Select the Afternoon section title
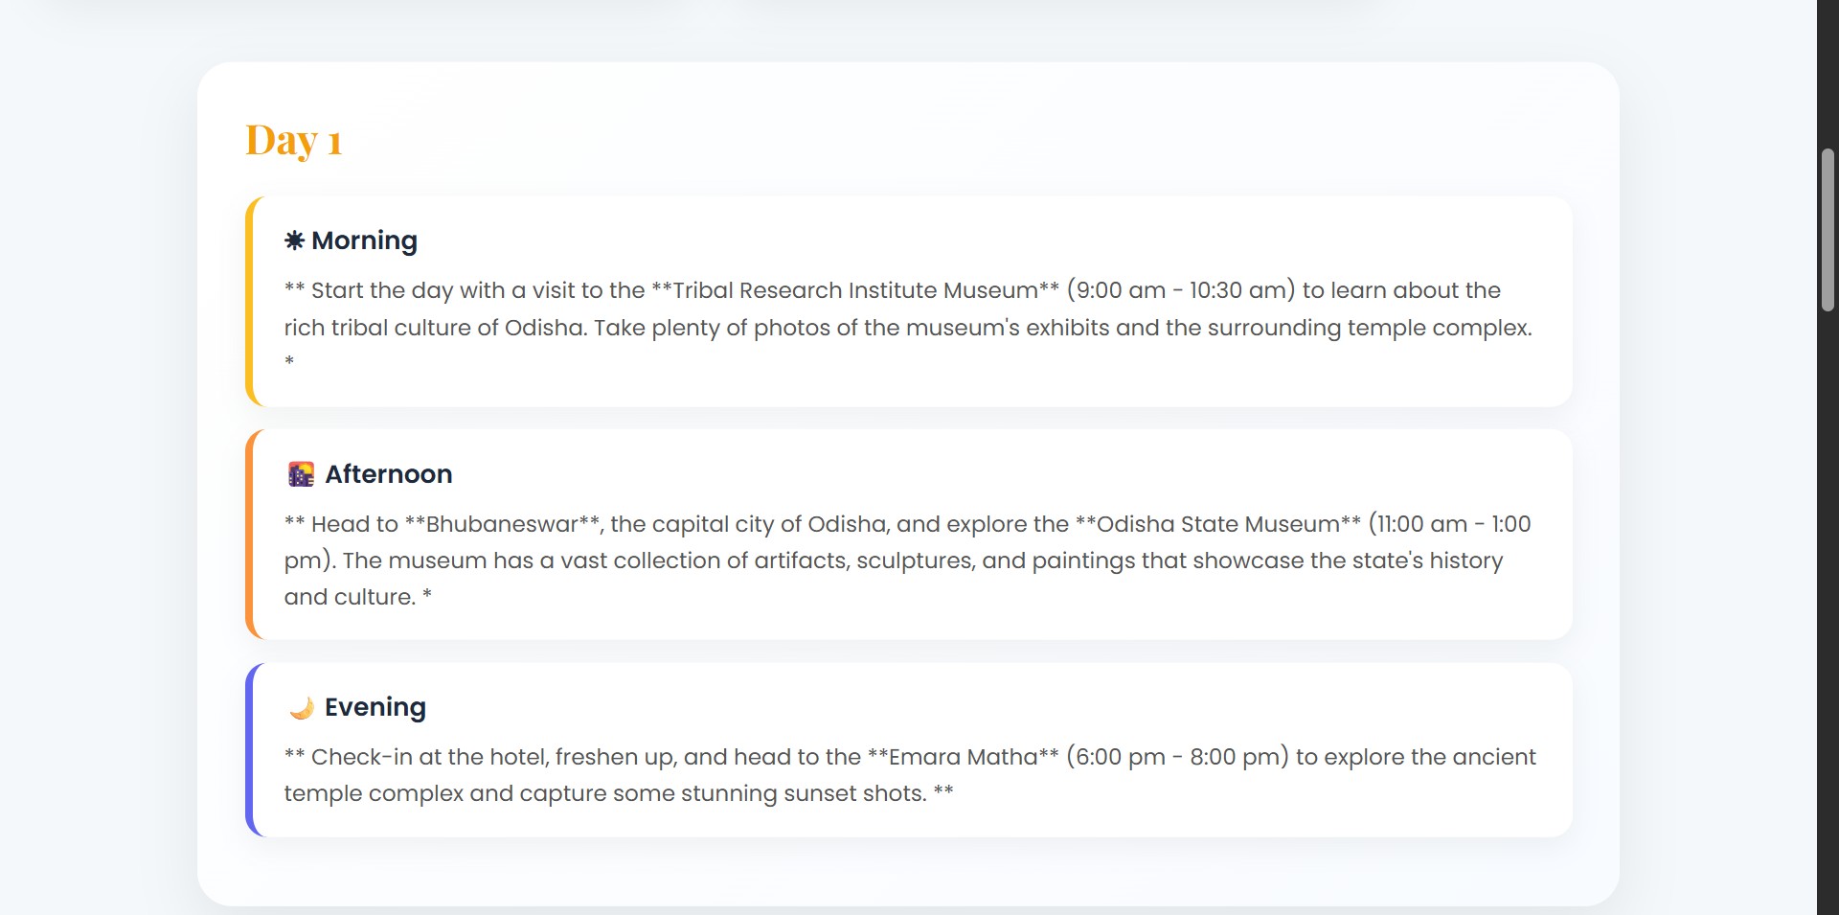 coord(388,474)
